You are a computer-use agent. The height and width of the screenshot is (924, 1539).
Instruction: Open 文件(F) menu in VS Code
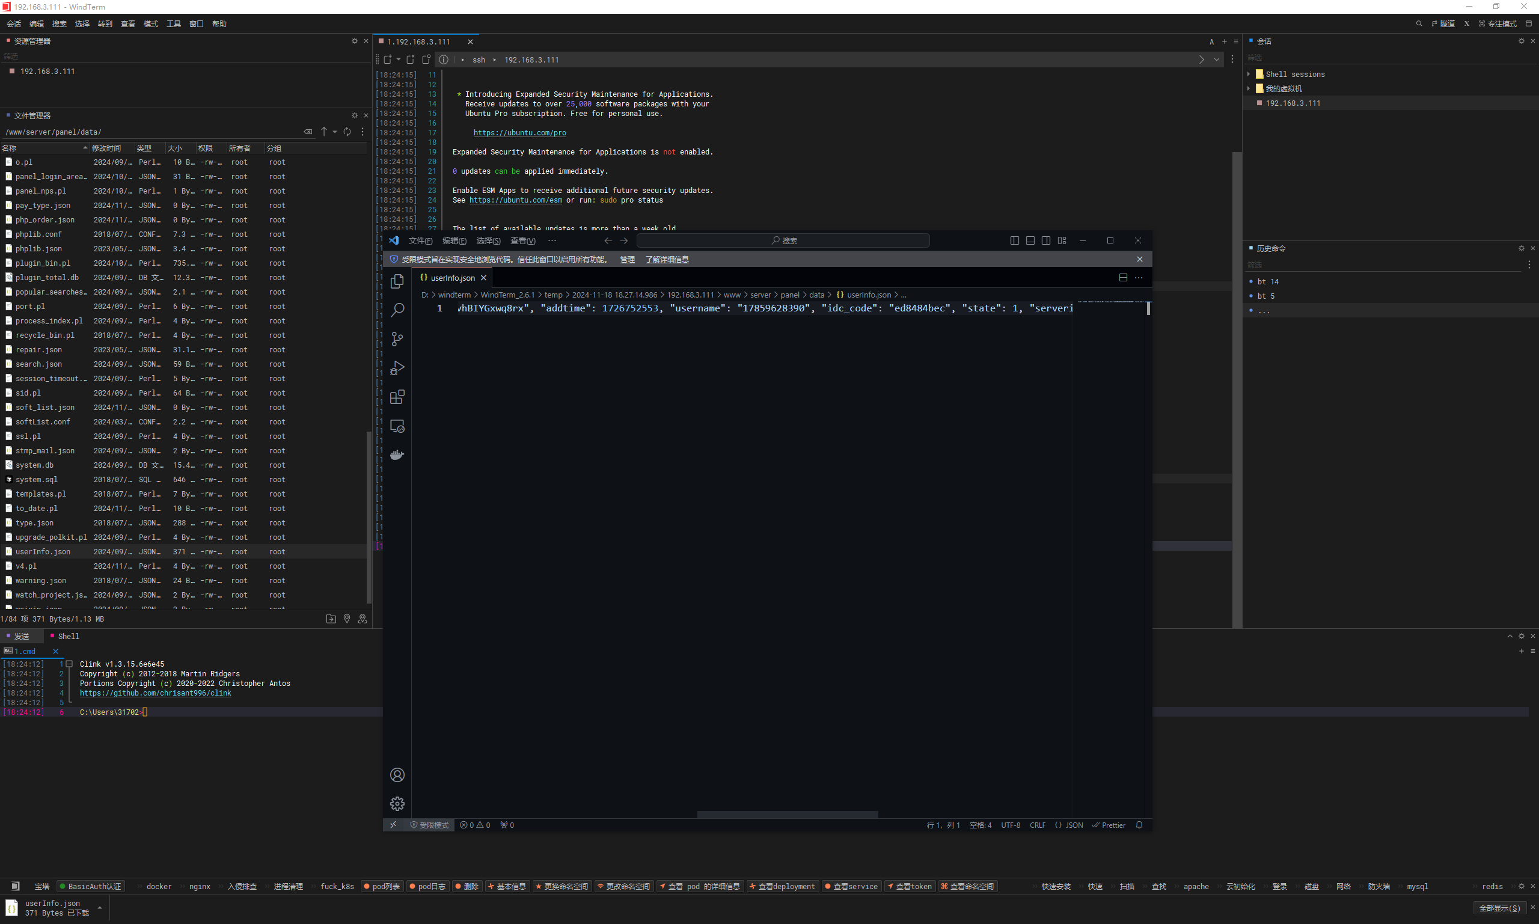[420, 241]
